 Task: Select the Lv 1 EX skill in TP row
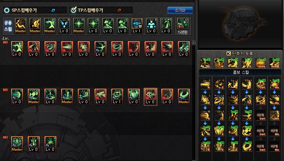coord(117,97)
